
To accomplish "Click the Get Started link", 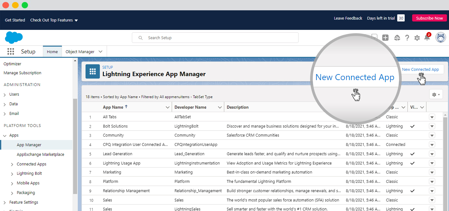I will coord(15,20).
